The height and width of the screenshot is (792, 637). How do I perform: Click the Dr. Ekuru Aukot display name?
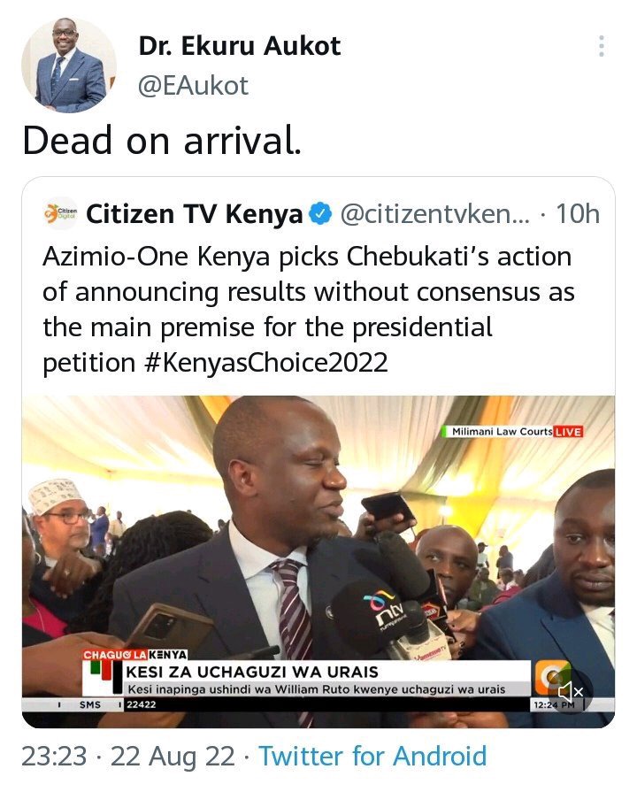[240, 47]
